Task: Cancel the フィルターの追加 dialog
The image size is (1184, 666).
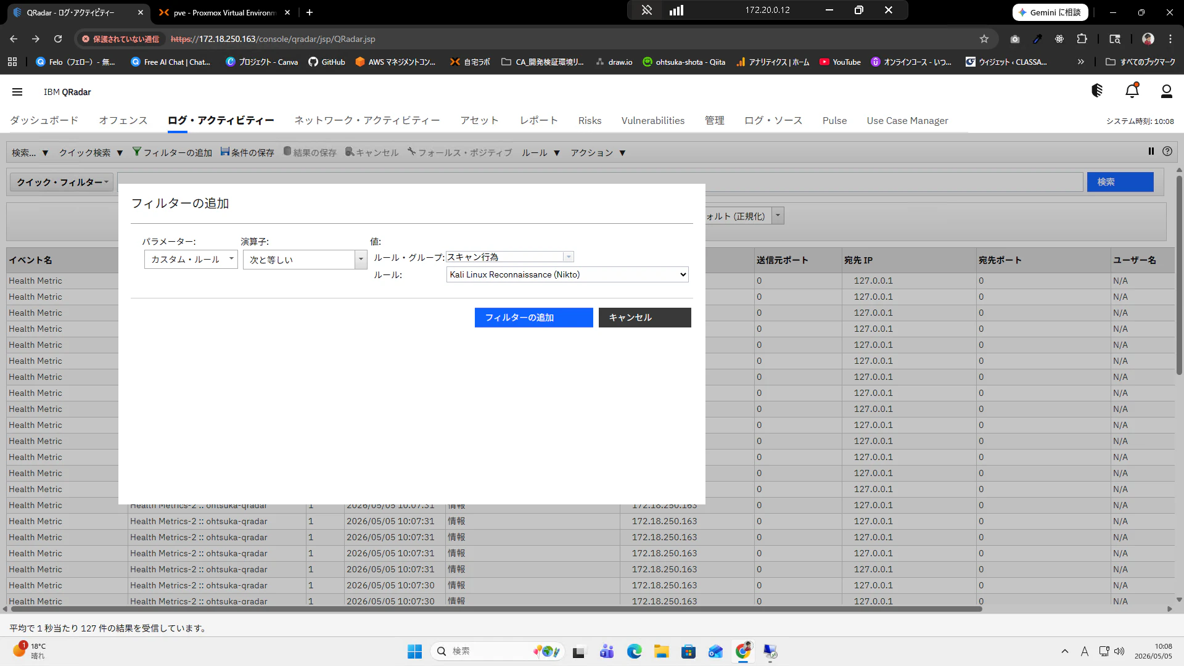Action: point(644,318)
